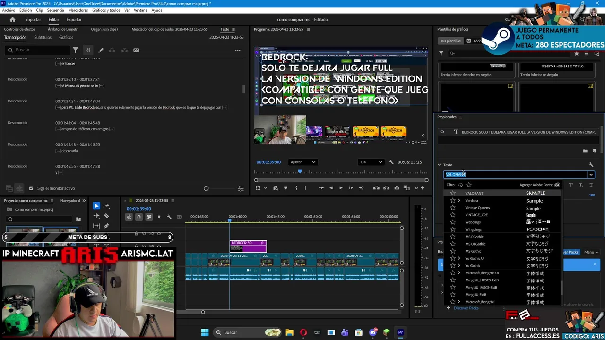Open the Program monitor button editor plus
Screen dimensions: 605x340
[x=423, y=188]
